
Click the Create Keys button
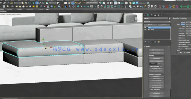(x=157, y=94)
